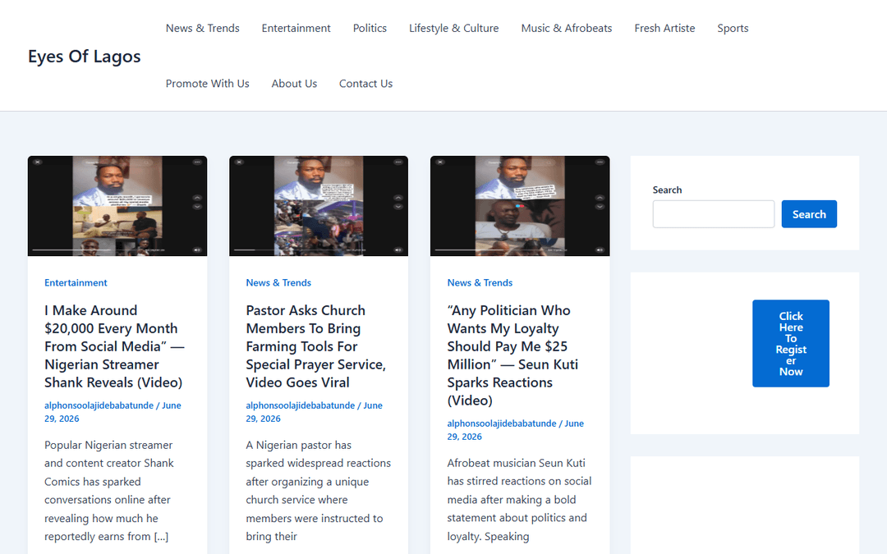The width and height of the screenshot is (887, 554).
Task: Click the 'Search' label above the search field
Action: 667,190
